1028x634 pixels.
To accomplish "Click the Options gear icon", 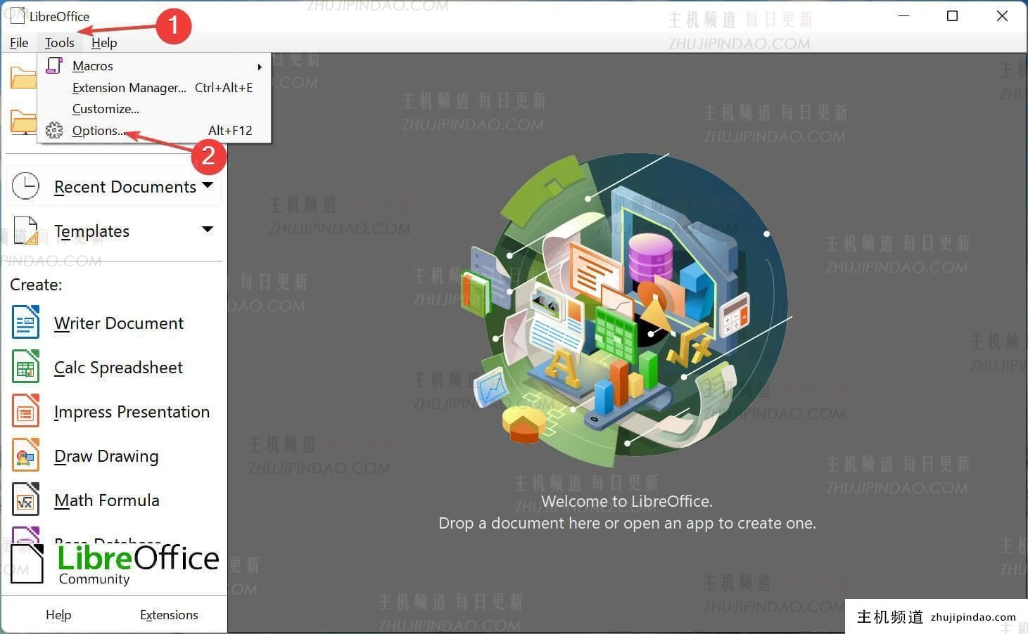I will pyautogui.click(x=54, y=130).
